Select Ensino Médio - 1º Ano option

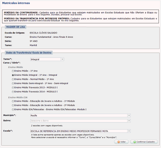pyautogui.click(x=13, y=71)
